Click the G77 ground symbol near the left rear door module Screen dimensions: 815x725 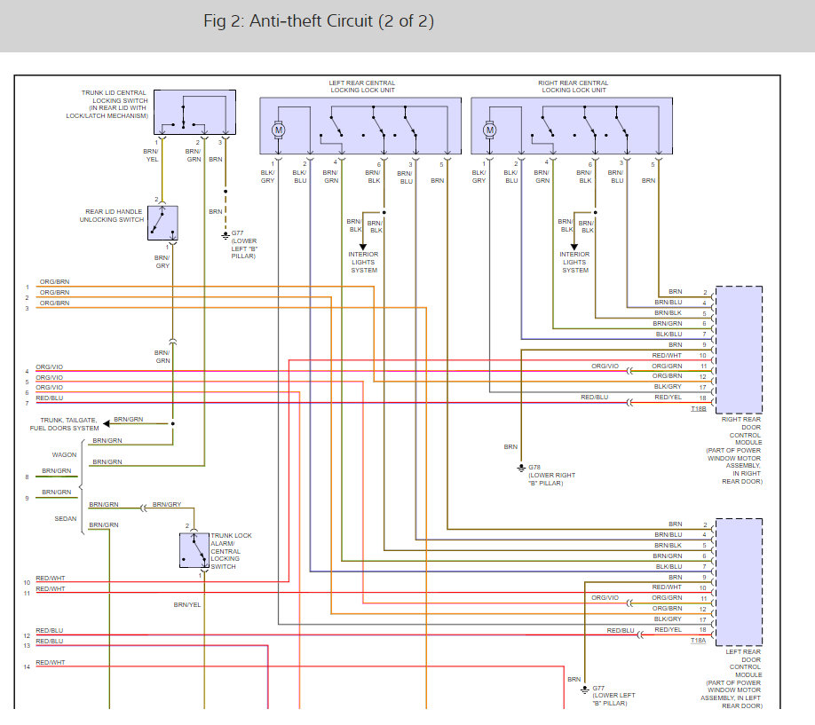coord(585,690)
